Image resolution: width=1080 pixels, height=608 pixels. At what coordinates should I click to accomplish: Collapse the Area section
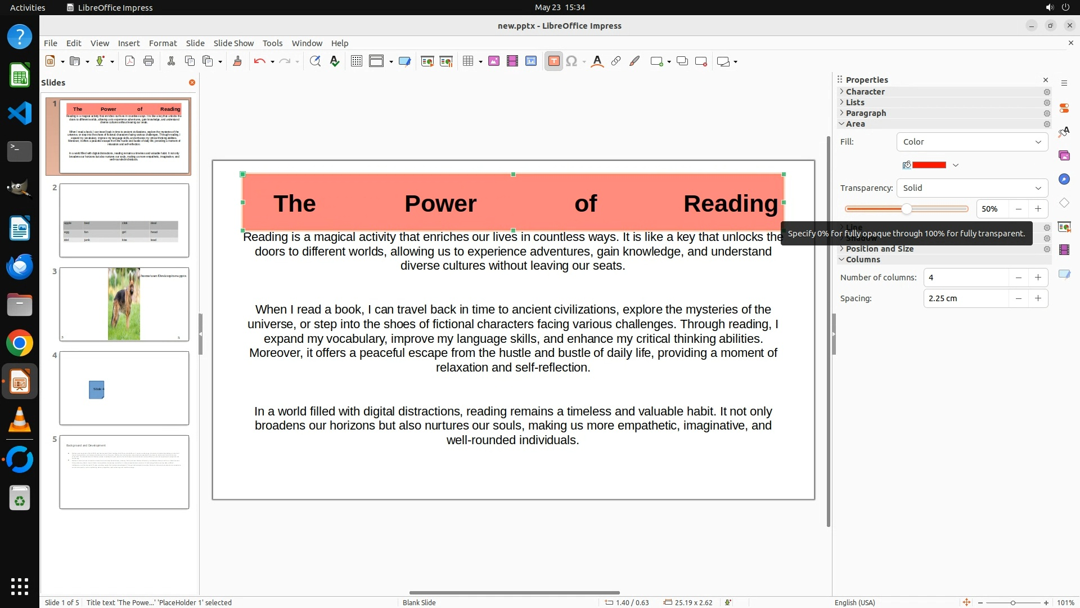tap(855, 124)
